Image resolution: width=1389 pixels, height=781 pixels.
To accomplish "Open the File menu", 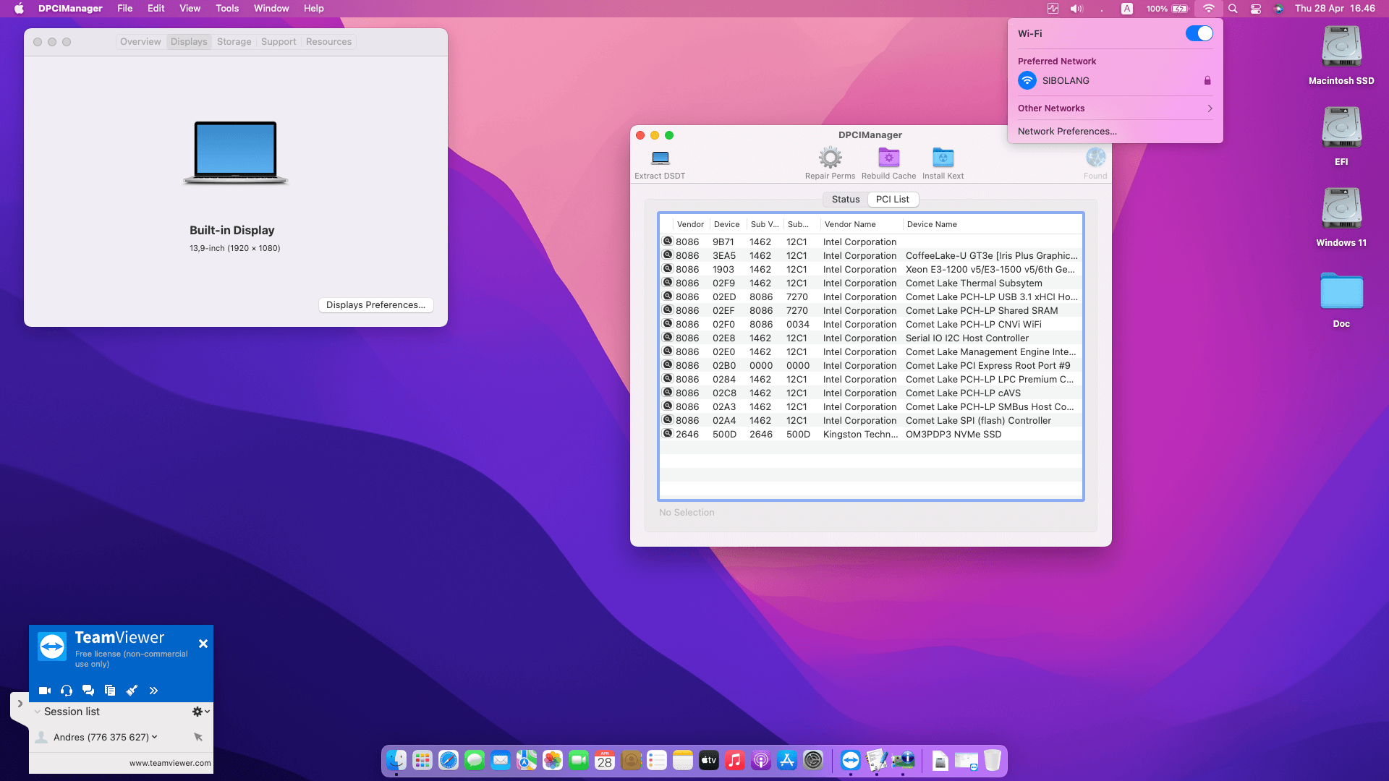I will (125, 9).
